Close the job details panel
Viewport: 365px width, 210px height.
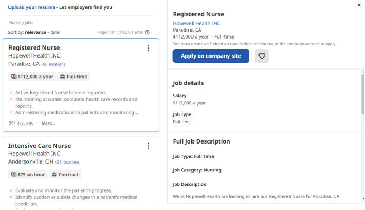point(359,5)
